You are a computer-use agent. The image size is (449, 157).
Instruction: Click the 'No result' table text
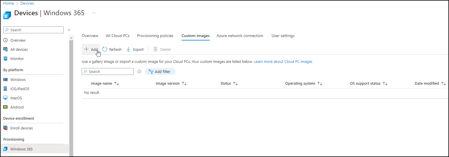92,92
